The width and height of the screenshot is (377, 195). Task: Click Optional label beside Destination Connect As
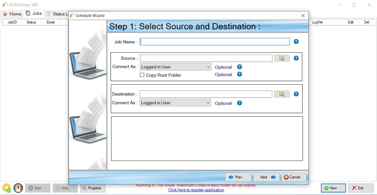pyautogui.click(x=223, y=103)
